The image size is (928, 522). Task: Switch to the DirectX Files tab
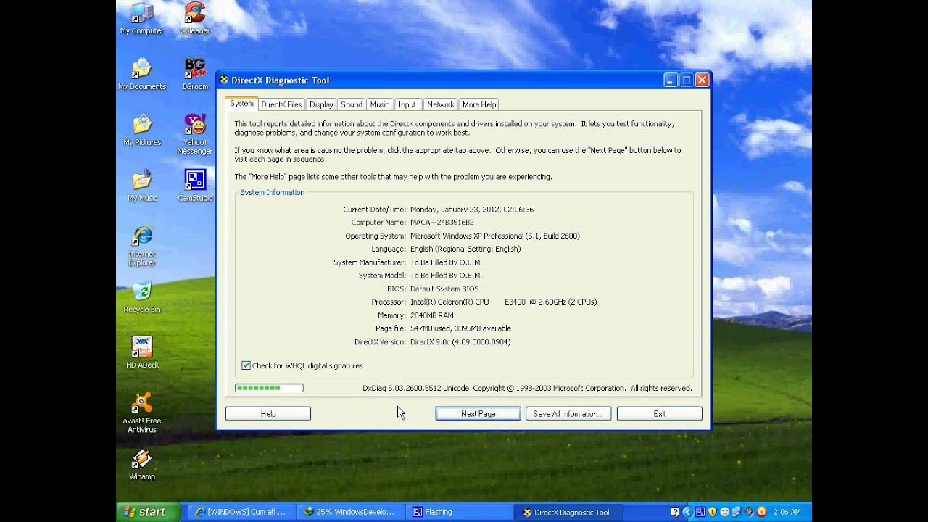281,104
